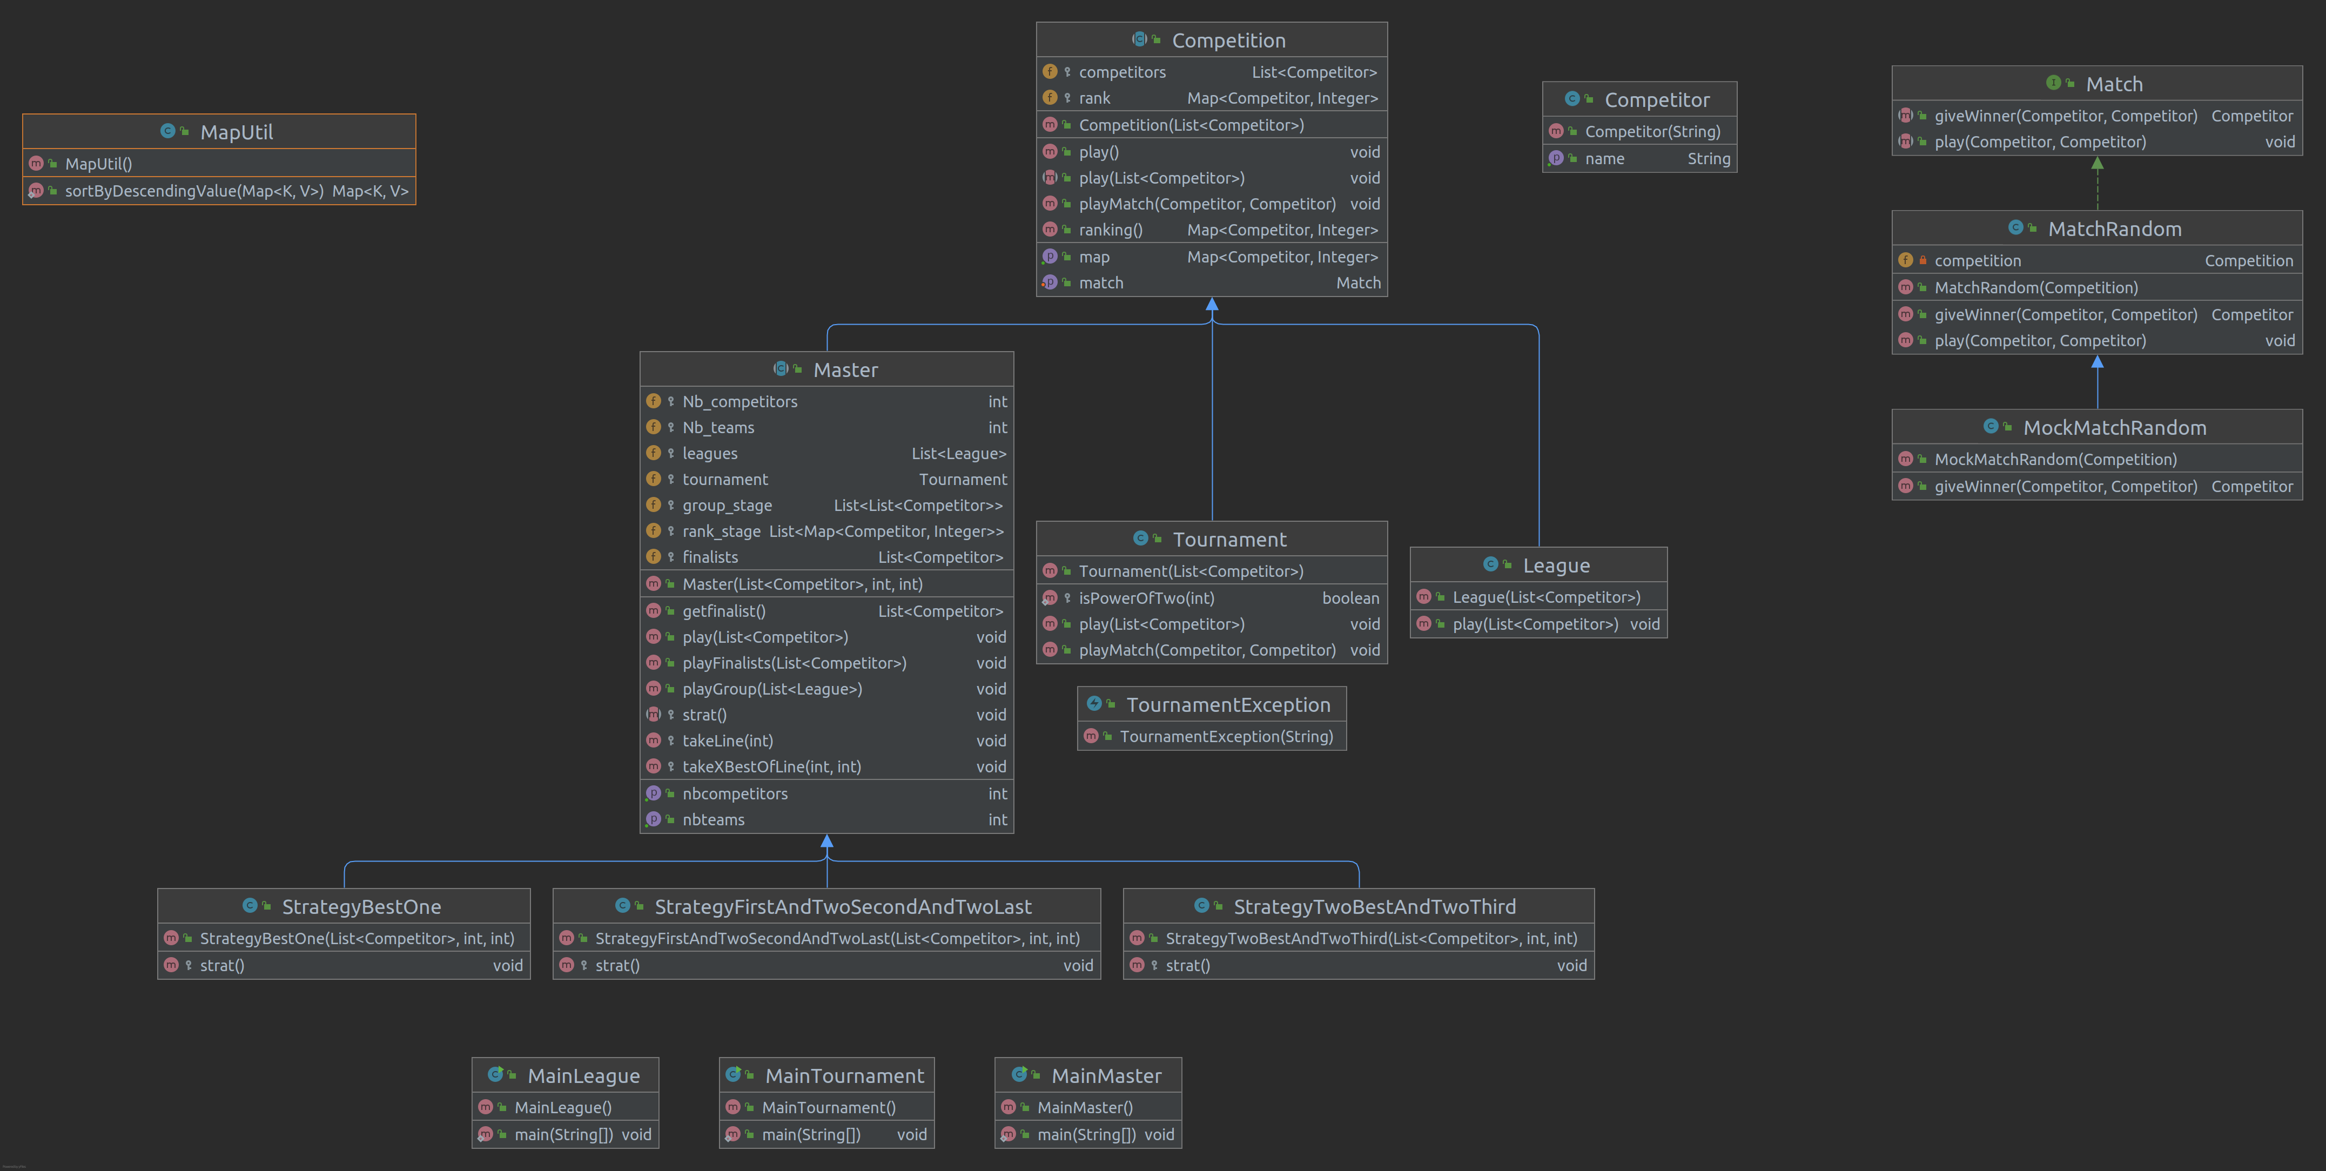Click the class icon beside Tournament title
This screenshot has width=2326, height=1171.
pyautogui.click(x=1140, y=538)
